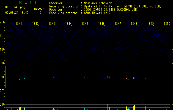Click time axis label 1347
The image size is (173, 110).
118,24
